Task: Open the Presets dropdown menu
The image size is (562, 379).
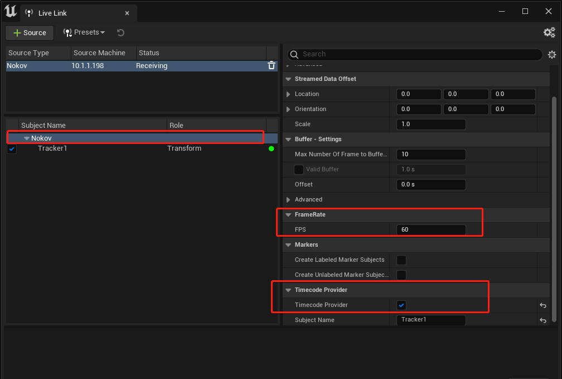Action: [84, 32]
